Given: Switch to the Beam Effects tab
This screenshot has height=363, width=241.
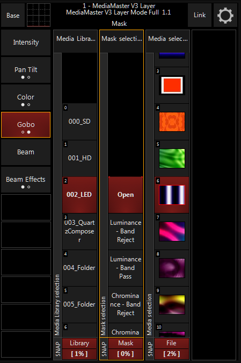Looking at the screenshot, I should tap(26, 180).
